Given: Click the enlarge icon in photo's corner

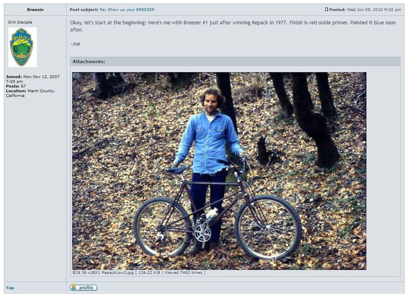Looking at the screenshot, I should point(76,75).
